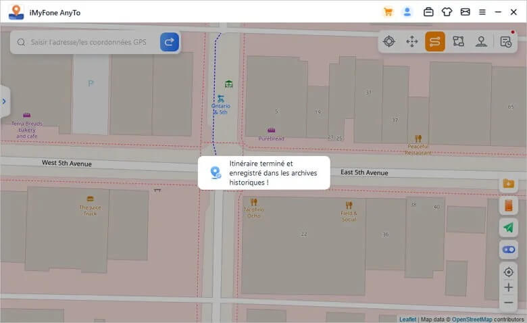Open the mail feedback icon

click(465, 12)
